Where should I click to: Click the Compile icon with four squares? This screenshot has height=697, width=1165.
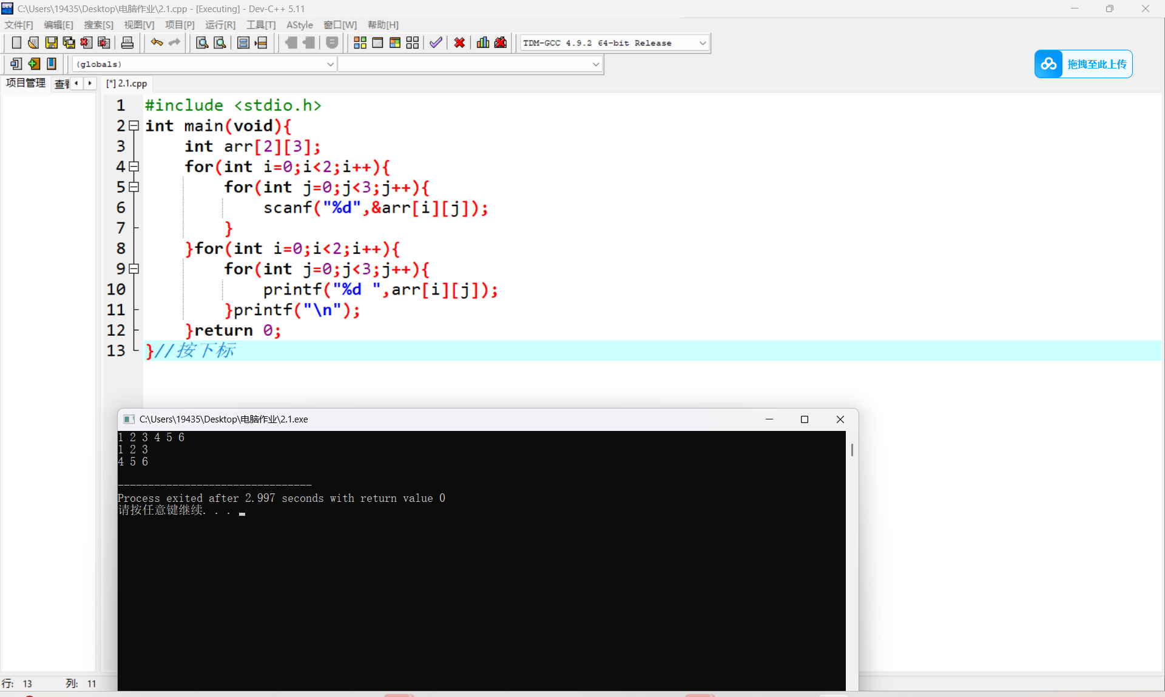pyautogui.click(x=360, y=42)
